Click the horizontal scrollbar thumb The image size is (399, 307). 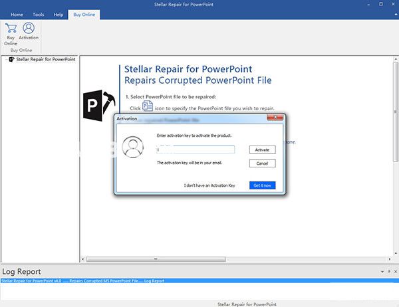click(x=156, y=259)
